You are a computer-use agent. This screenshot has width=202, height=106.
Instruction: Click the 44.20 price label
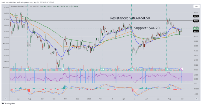point(196,31)
